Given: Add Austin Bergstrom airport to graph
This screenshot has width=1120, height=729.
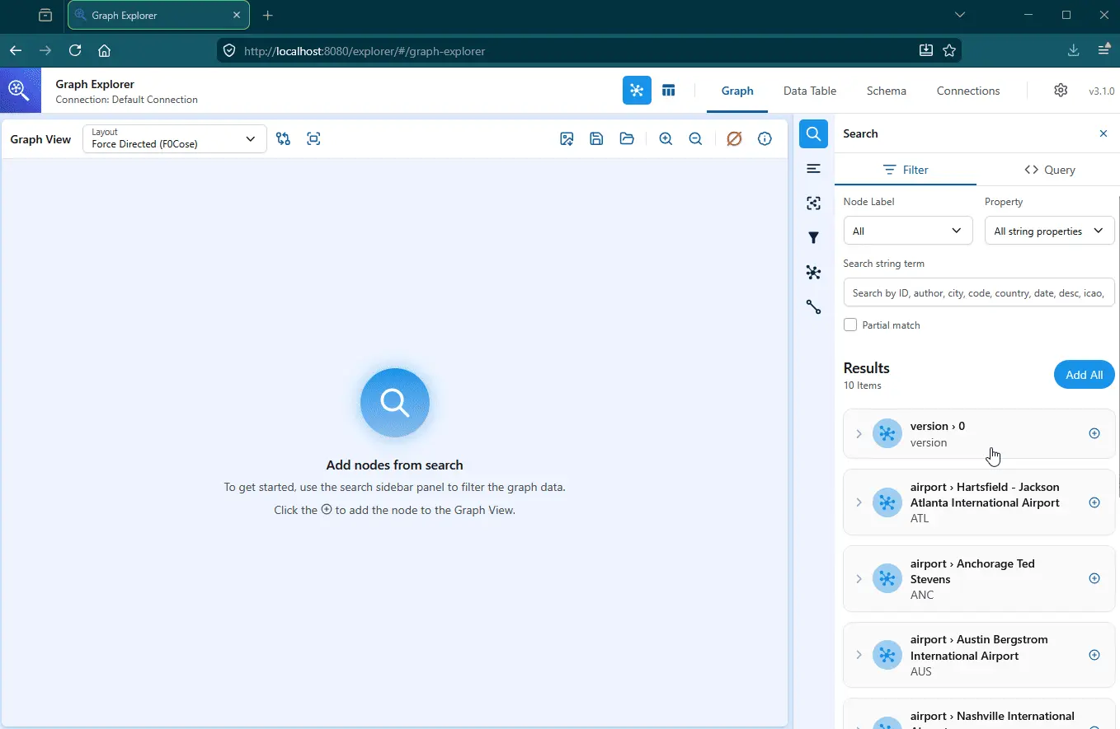Looking at the screenshot, I should (1094, 655).
